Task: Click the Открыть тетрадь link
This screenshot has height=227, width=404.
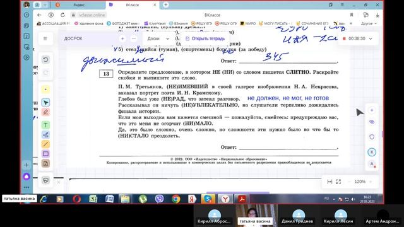Action: [x=205, y=38]
